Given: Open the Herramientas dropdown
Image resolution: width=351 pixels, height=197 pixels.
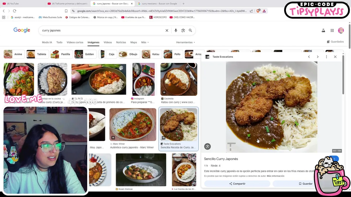Looking at the screenshot, I should pyautogui.click(x=186, y=42).
